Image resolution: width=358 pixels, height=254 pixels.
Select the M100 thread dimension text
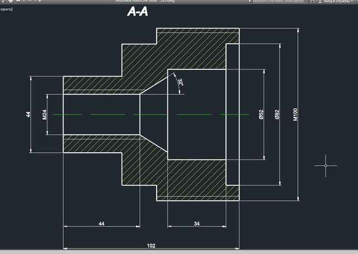(x=295, y=115)
